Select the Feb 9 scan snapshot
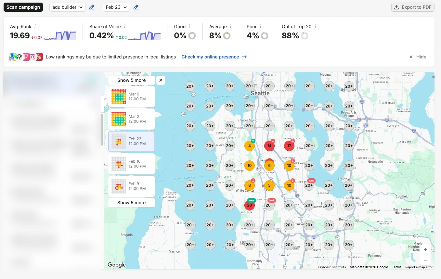Screen dimensions: 441x279 [132, 186]
